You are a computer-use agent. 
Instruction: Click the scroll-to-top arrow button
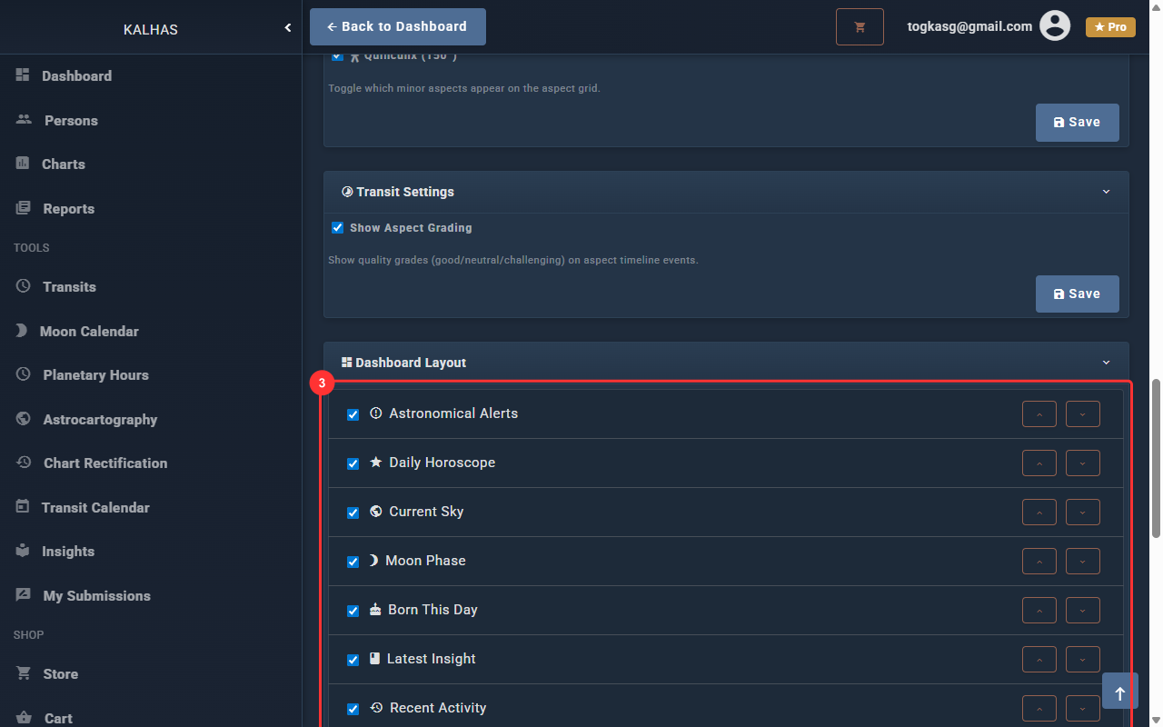[x=1119, y=692]
